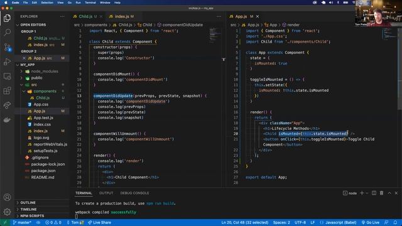Open the Extensions view icon
402x226 pixels.
[7, 90]
